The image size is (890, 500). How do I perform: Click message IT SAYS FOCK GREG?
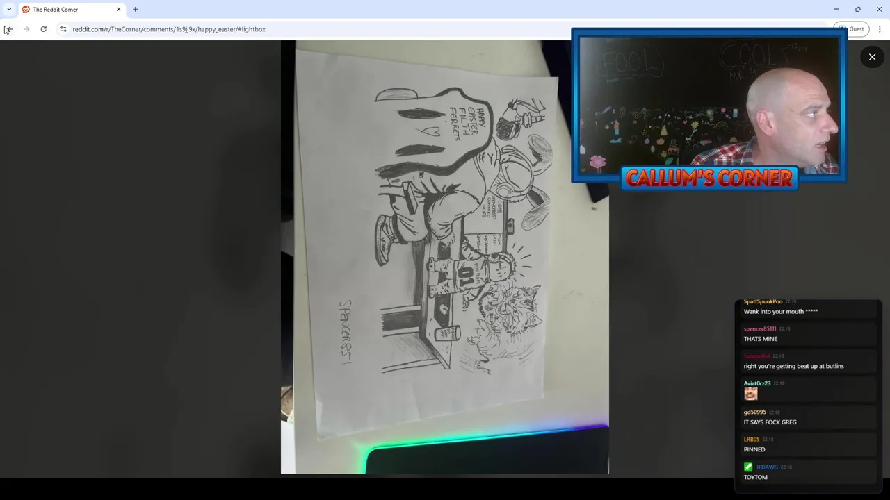(770, 422)
